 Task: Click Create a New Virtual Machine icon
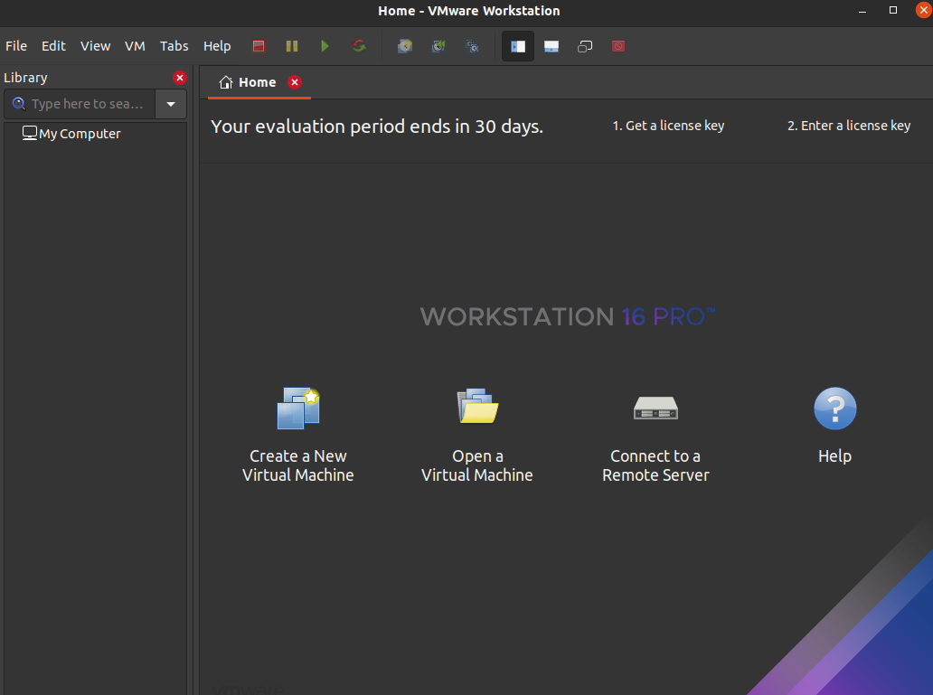[x=298, y=409]
